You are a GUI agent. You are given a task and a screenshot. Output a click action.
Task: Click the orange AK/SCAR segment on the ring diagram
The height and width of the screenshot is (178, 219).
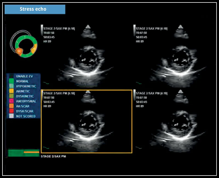(x=19, y=51)
